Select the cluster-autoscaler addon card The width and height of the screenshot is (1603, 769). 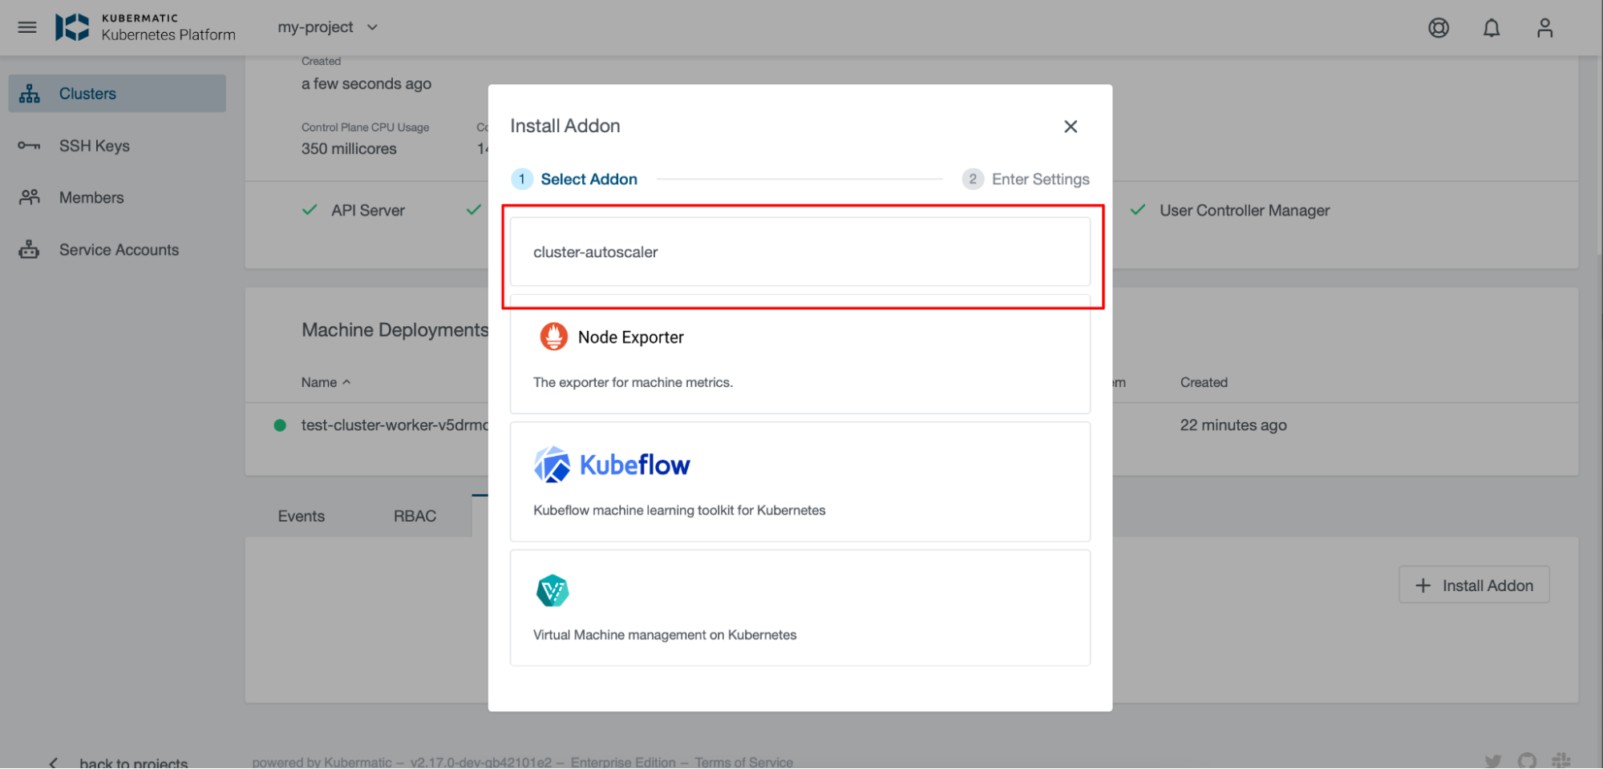click(x=799, y=252)
